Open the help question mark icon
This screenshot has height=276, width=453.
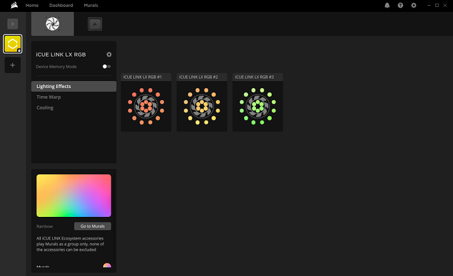pos(400,5)
